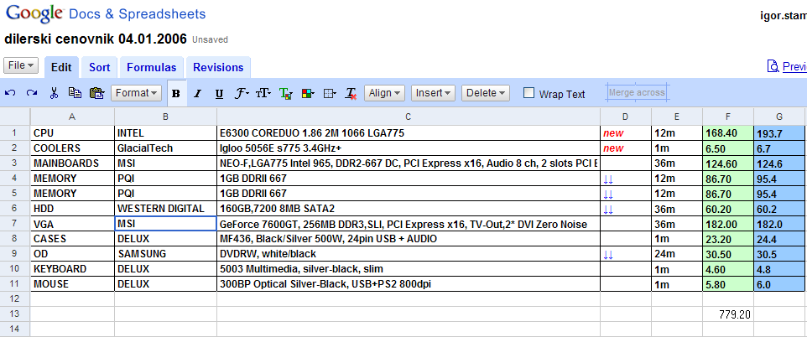Open cell borders tool

click(330, 94)
